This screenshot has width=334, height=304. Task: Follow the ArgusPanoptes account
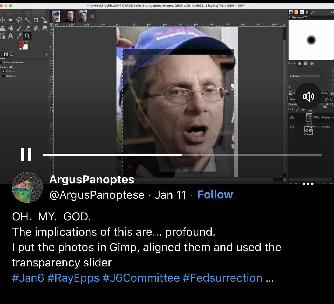(215, 195)
